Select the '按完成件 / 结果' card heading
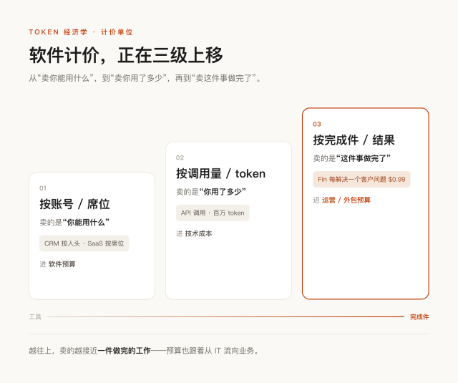 354,140
